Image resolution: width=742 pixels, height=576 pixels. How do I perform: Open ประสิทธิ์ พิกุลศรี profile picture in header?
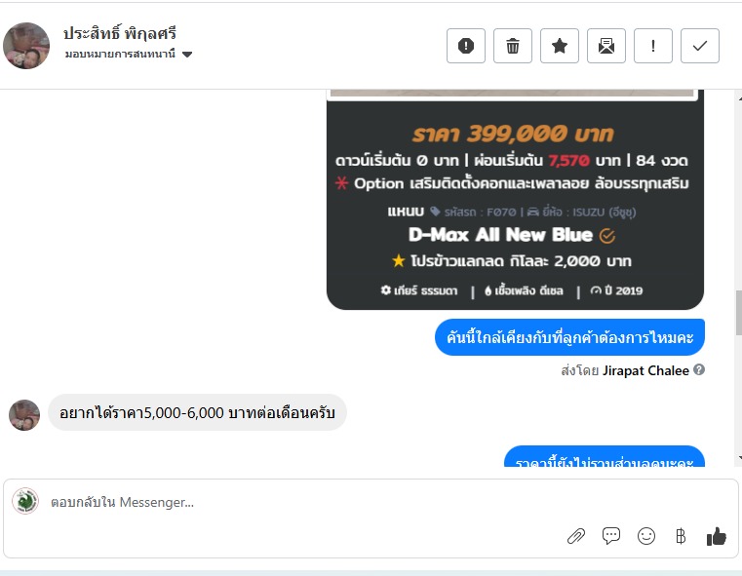pyautogui.click(x=26, y=46)
